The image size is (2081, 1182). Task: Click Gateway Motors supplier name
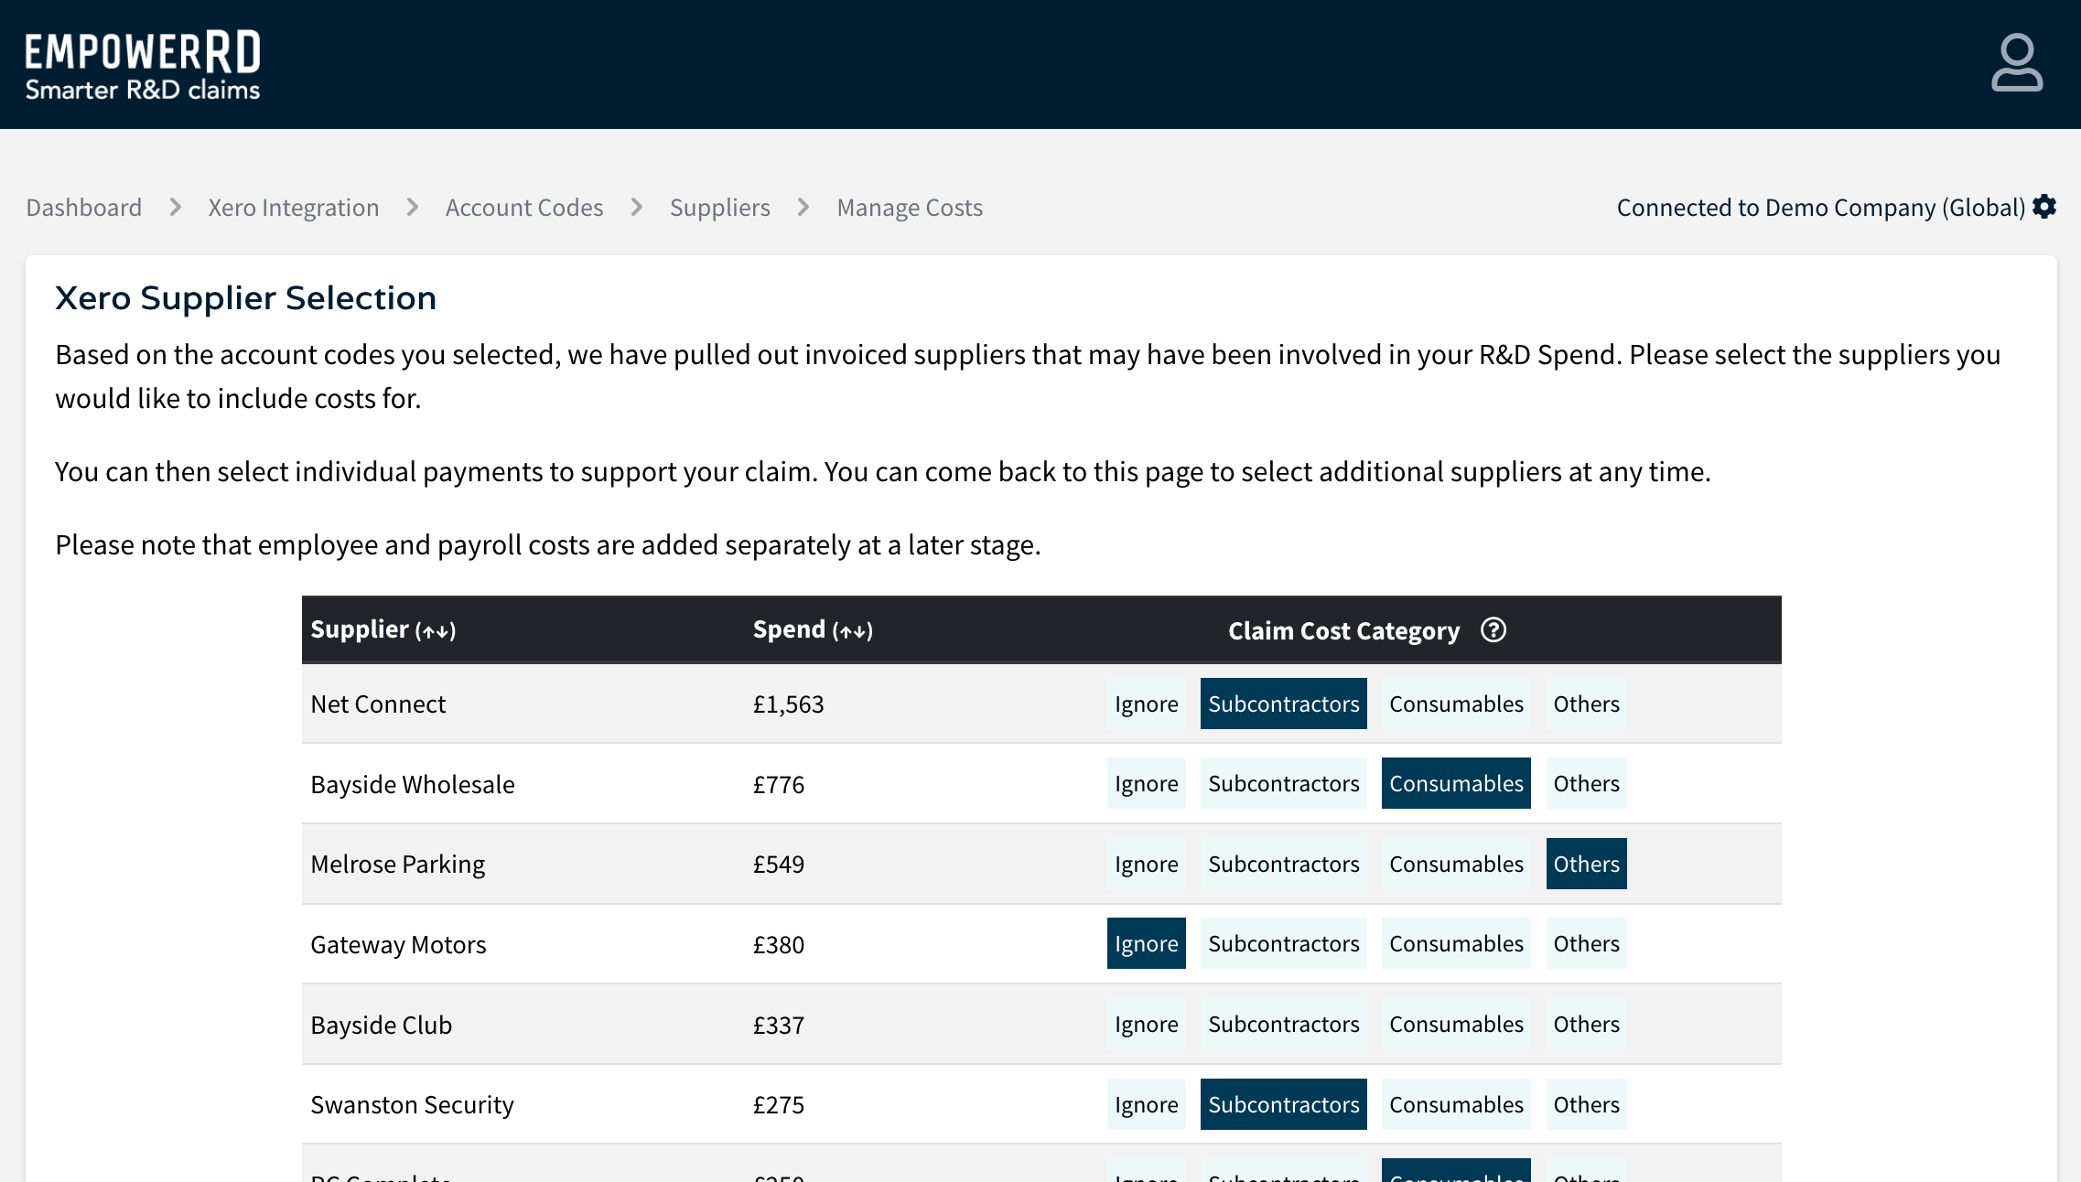coord(398,944)
